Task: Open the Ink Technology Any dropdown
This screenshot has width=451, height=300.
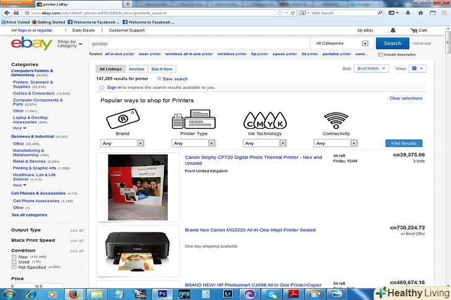Action: point(265,143)
